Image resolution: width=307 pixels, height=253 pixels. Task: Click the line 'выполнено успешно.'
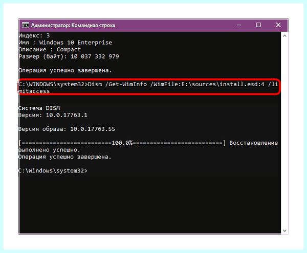click(x=50, y=150)
